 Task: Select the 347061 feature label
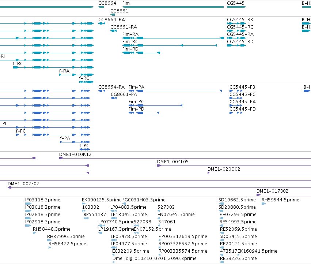pos(167,222)
